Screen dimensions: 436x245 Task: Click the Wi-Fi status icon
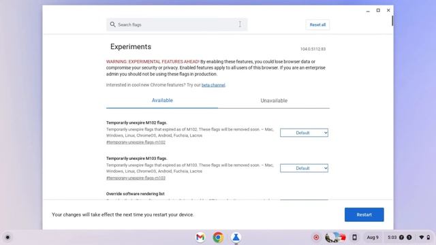[x=422, y=238]
